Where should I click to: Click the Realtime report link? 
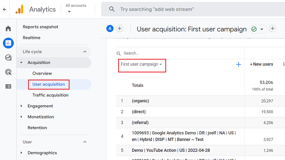point(31,38)
